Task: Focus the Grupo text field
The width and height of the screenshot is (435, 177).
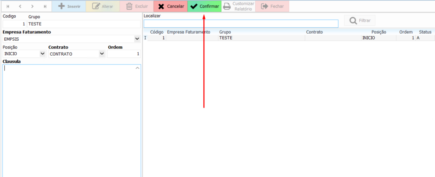Action: coord(84,24)
